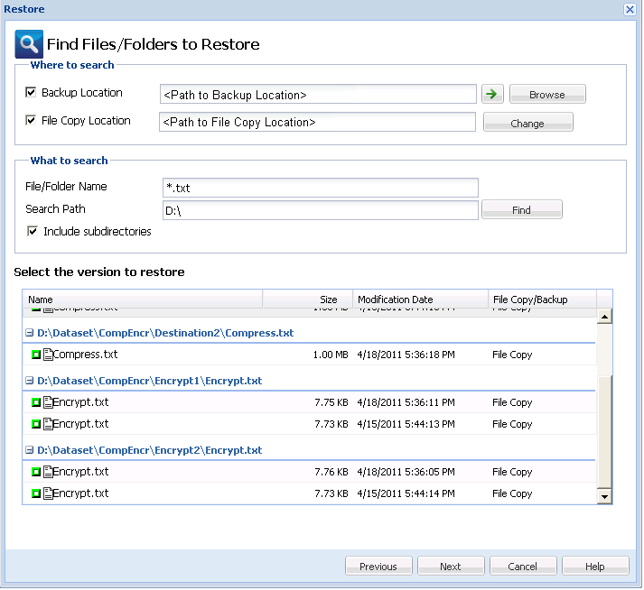Viewport: 644px width, 590px height.
Task: Select Encrypt.txt modified 4/15/2011 5:44:13 PM marker
Action: tap(36, 424)
